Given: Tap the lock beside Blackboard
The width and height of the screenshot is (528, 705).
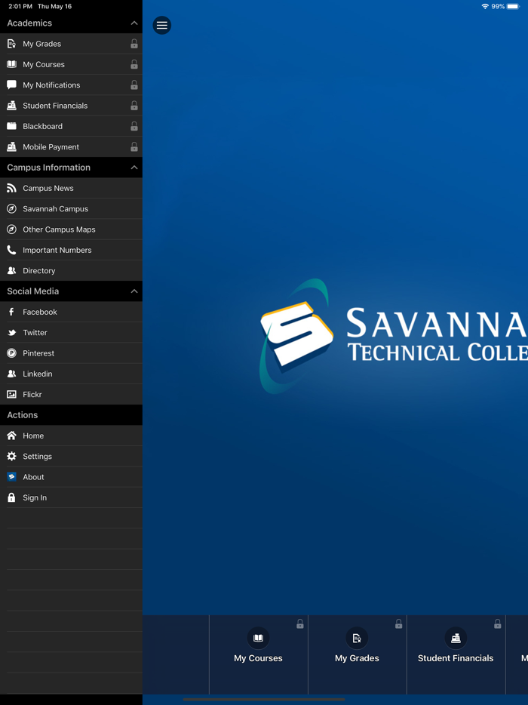Looking at the screenshot, I should point(134,126).
